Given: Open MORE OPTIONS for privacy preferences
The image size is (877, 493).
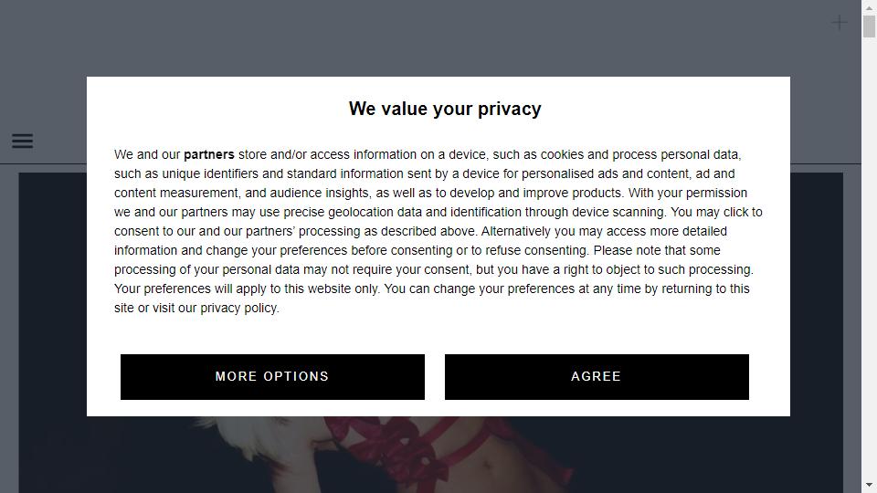Looking at the screenshot, I should pyautogui.click(x=272, y=377).
